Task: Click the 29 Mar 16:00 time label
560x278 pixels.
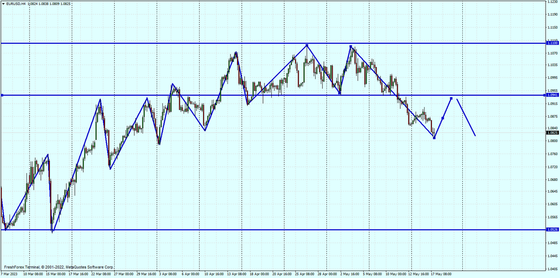Action: click(x=146, y=274)
